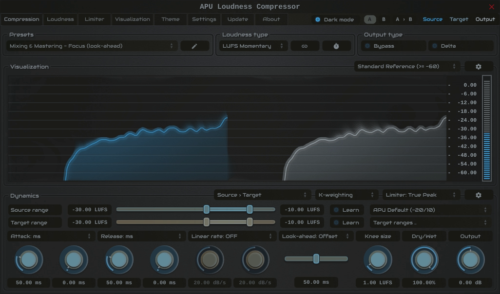Image resolution: width=500 pixels, height=294 pixels.
Task: Switch to the Loudness tab
Action: pyautogui.click(x=60, y=19)
